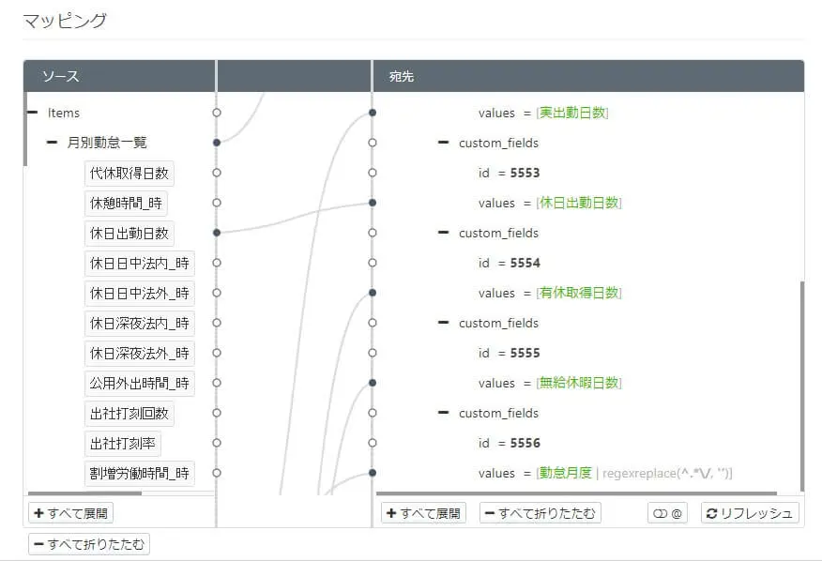Image resolution: width=822 pixels, height=561 pixels.
Task: Click the target port for values 勤怠月度
Action: tap(373, 473)
